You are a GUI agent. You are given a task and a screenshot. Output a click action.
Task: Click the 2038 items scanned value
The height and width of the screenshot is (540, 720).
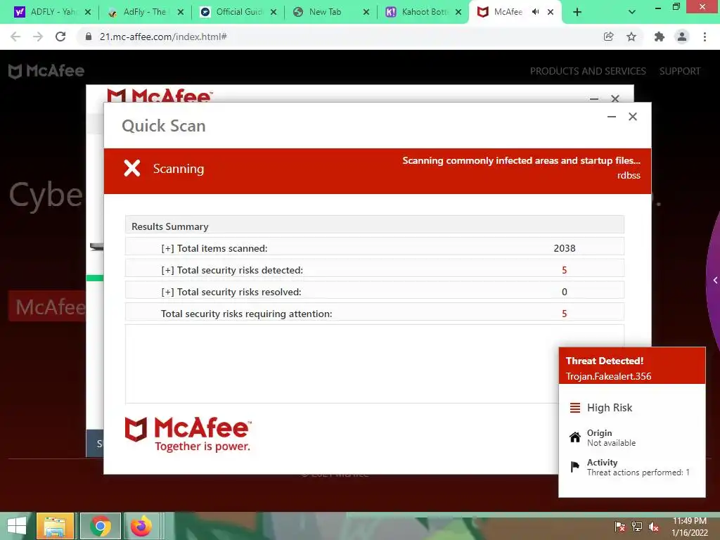pyautogui.click(x=565, y=248)
